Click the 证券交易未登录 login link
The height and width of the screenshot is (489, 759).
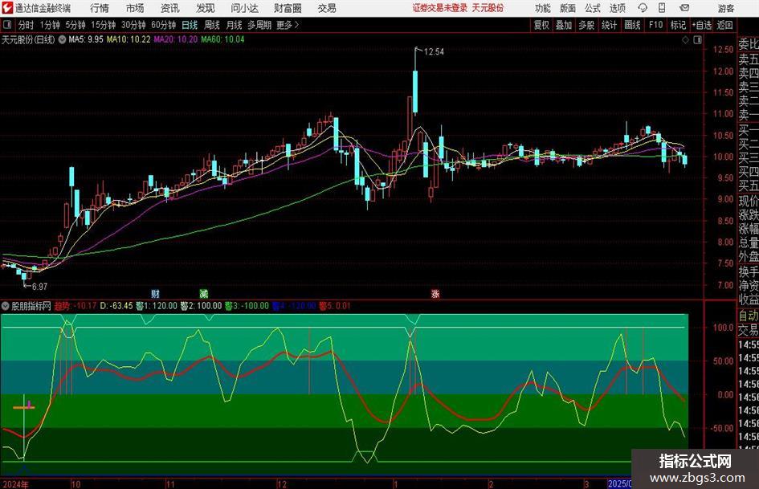(x=440, y=8)
